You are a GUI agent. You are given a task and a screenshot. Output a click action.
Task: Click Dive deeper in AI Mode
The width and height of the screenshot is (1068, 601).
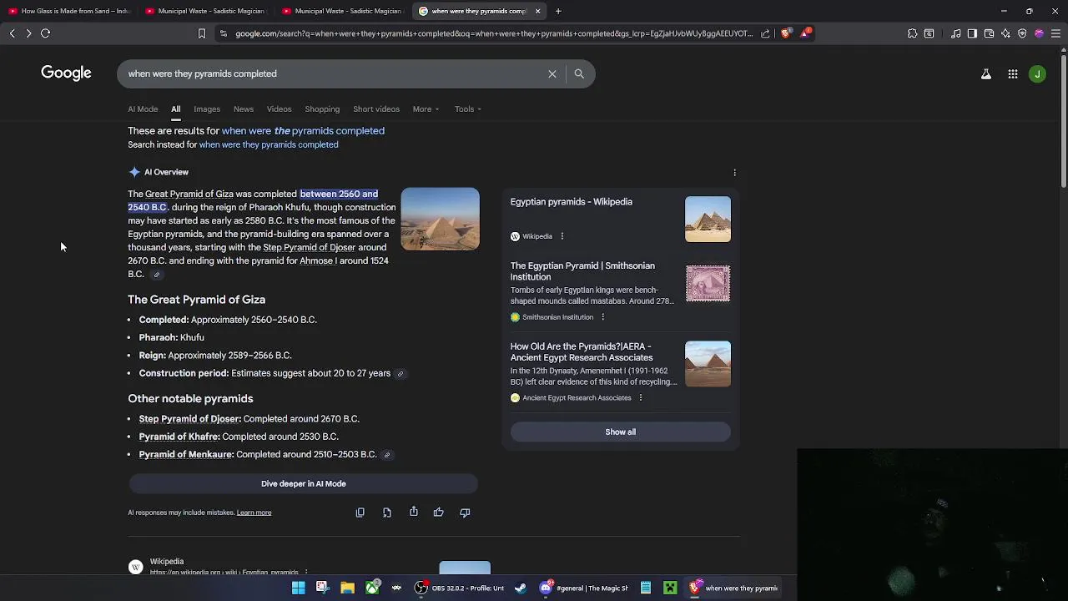tap(304, 484)
